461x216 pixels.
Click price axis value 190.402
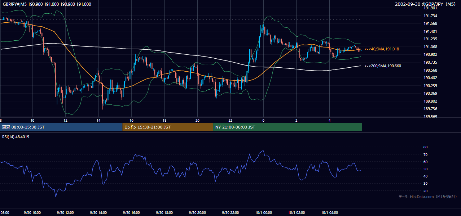point(430,78)
